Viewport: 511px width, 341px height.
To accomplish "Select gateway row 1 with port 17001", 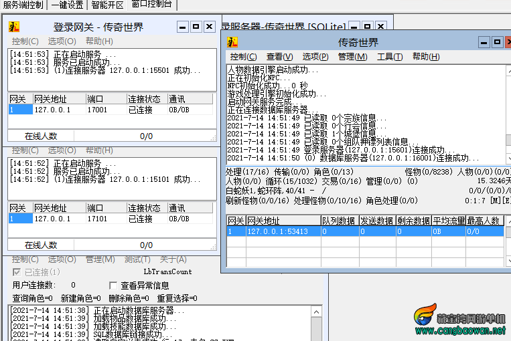I will pos(111,110).
